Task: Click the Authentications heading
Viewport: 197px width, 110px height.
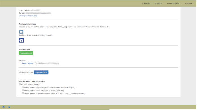Action: (x=27, y=24)
